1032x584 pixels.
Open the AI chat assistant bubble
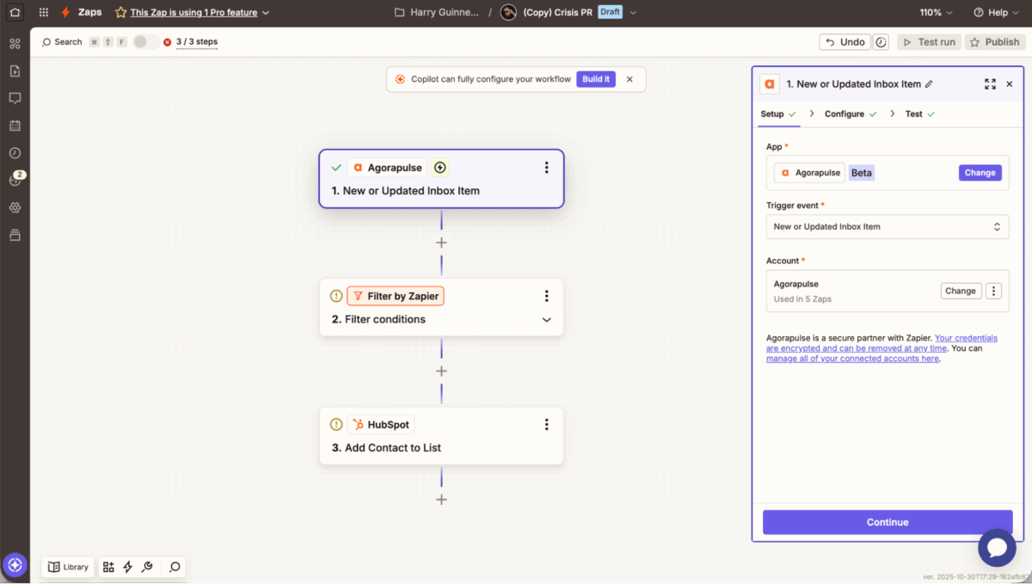pos(997,548)
